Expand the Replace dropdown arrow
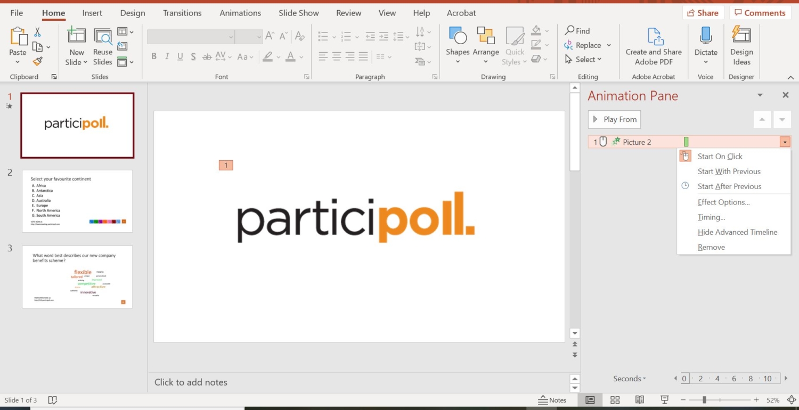 point(609,45)
